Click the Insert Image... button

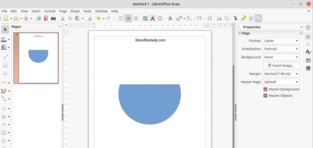281,65
